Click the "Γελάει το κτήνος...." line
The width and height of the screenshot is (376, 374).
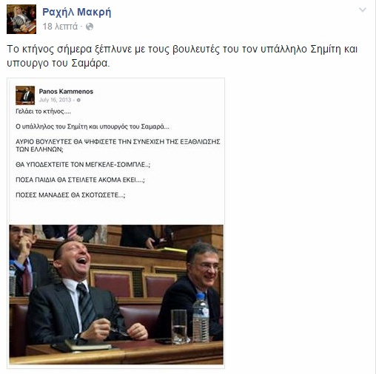pos(43,112)
